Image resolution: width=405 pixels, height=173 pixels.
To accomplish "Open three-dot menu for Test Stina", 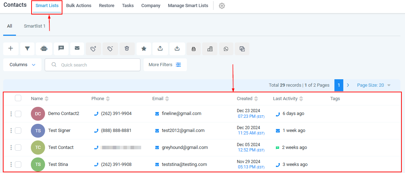I will [x=11, y=165].
